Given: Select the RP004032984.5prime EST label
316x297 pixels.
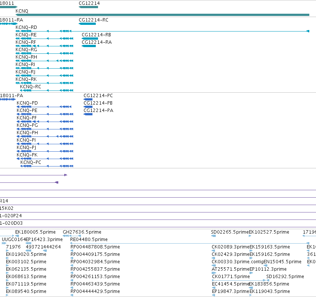Looking at the screenshot, I should [95, 262].
